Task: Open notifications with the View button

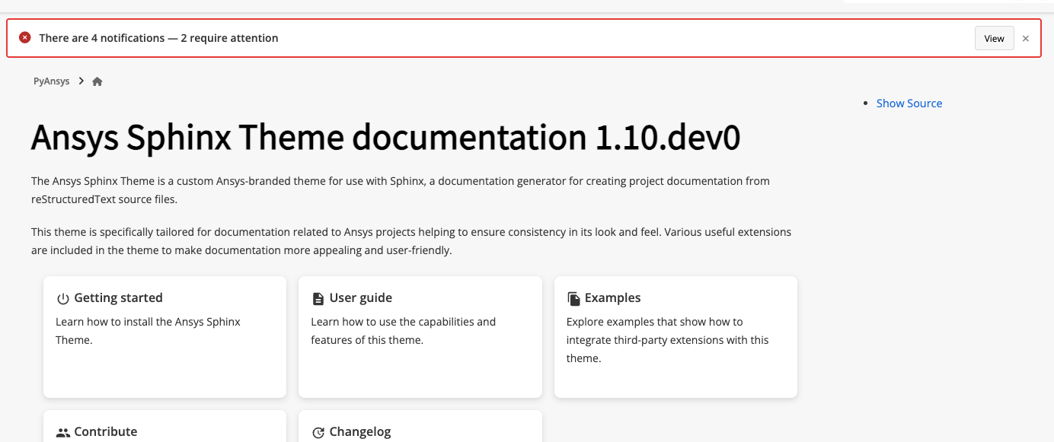Action: pyautogui.click(x=994, y=38)
